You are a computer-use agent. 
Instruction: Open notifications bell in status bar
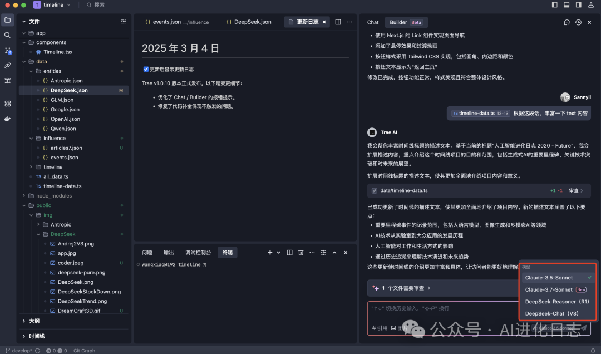pos(593,351)
